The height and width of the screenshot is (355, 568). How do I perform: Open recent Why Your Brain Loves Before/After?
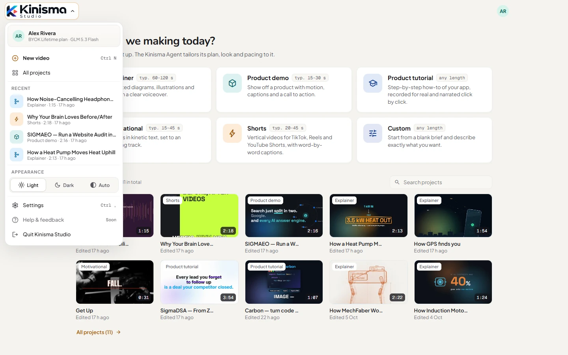[x=64, y=119]
